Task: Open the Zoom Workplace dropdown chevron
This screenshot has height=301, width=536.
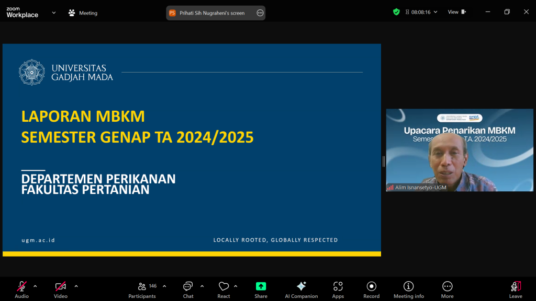Action: coord(54,13)
